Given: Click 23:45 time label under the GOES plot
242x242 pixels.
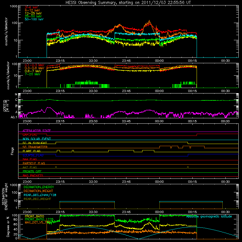Looking at the screenshot, I should click(126, 121).
